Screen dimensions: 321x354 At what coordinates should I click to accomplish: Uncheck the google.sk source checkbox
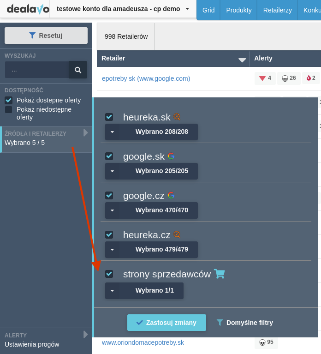pos(109,156)
